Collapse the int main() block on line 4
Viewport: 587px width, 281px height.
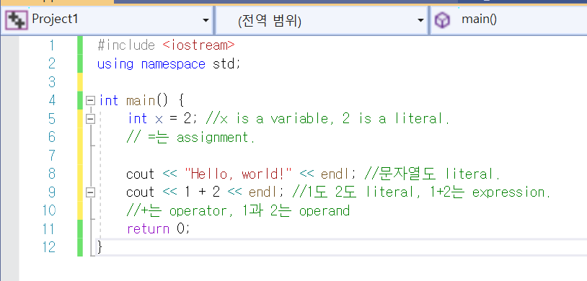(x=90, y=101)
